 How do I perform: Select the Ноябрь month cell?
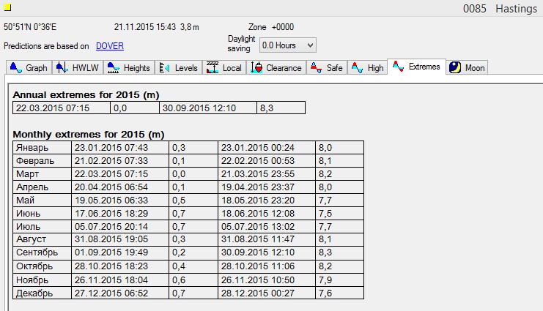[x=42, y=280]
